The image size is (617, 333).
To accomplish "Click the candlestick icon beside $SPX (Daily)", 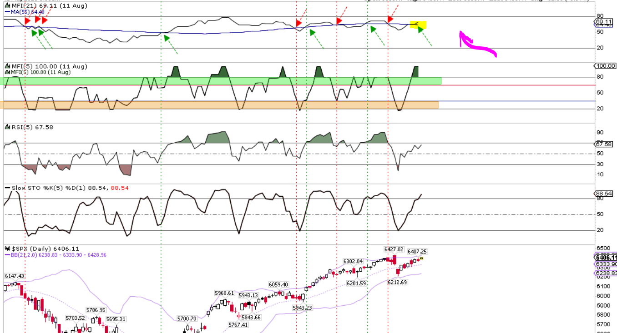I will [7, 249].
